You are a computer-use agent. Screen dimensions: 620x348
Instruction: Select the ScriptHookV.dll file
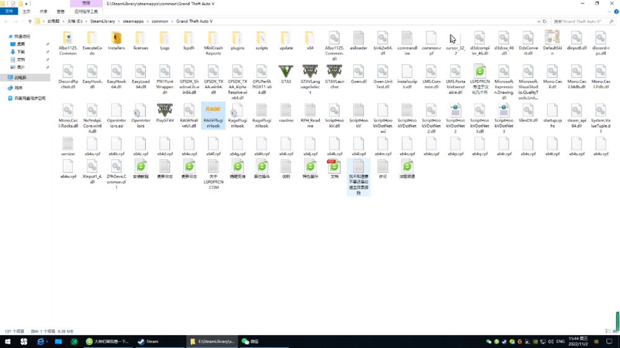334,110
